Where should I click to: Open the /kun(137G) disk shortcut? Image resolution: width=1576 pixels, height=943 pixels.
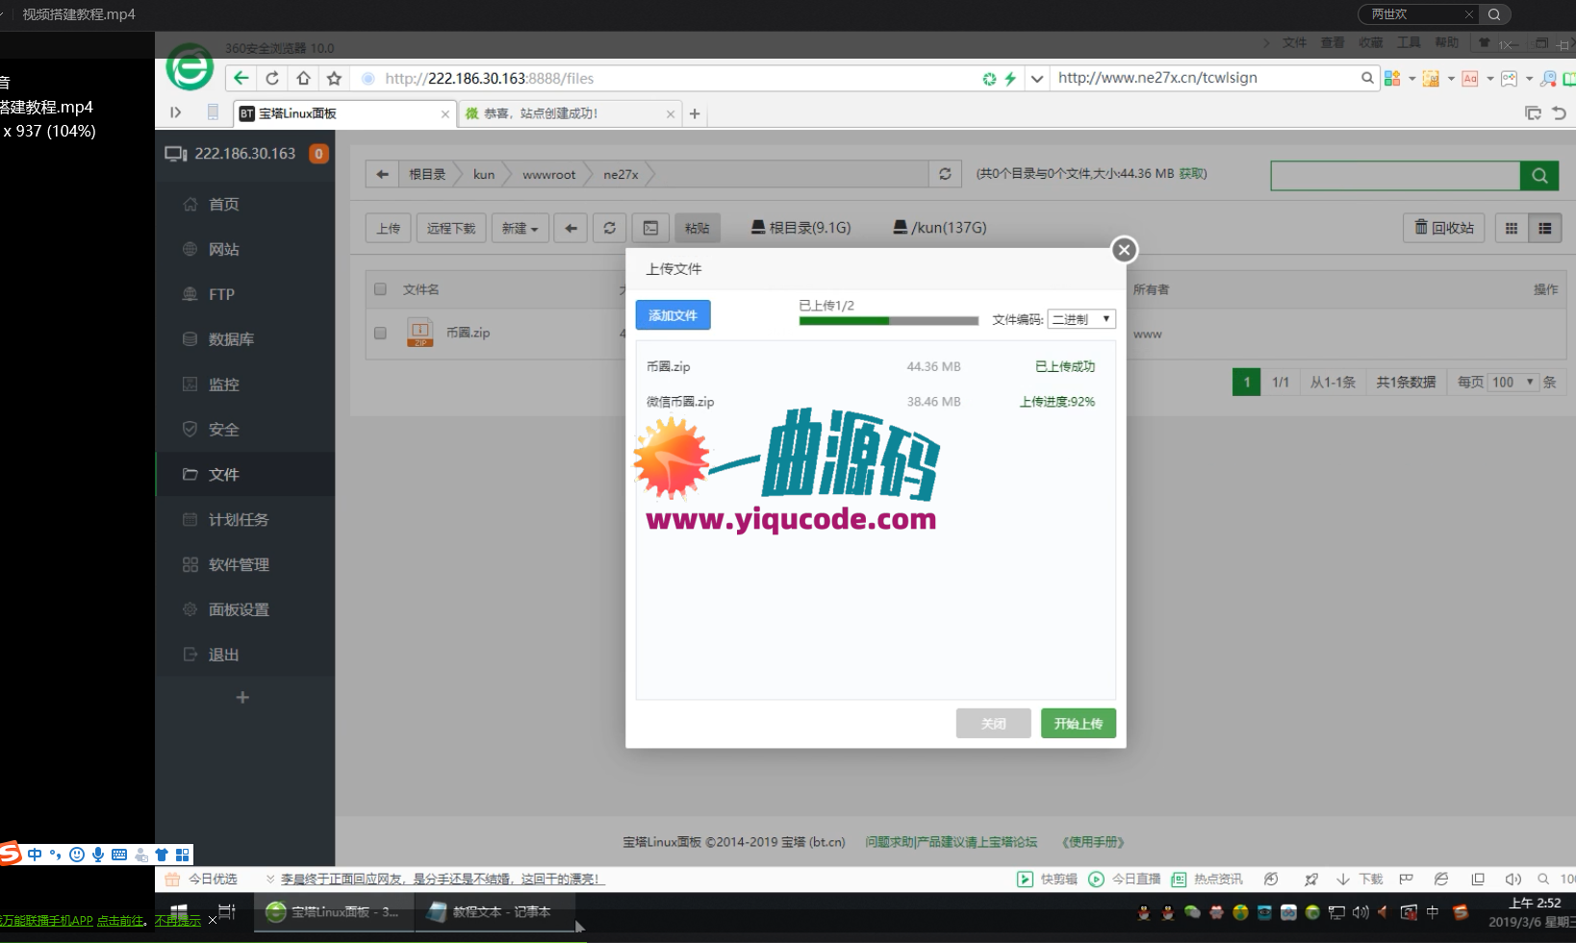940,228
